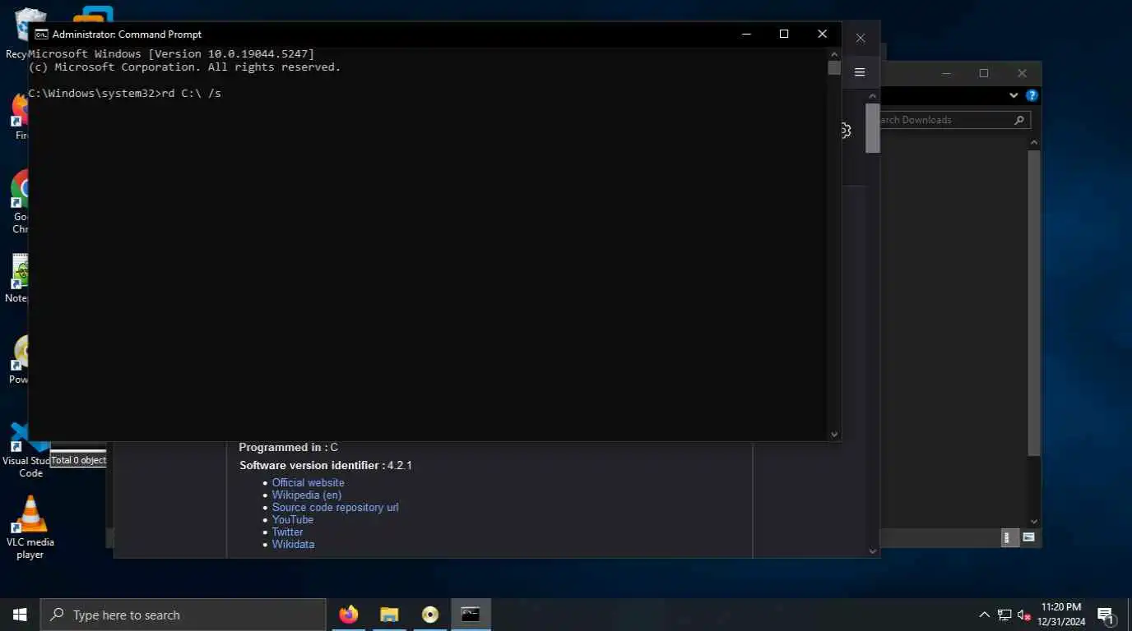Screen dimensions: 1132x631
Task: Click the Command Prompt taskbar icon
Action: 471,615
